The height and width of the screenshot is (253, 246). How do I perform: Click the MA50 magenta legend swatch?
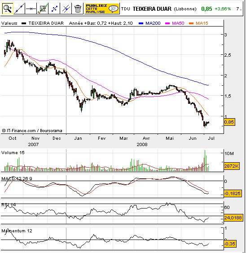click(167, 23)
